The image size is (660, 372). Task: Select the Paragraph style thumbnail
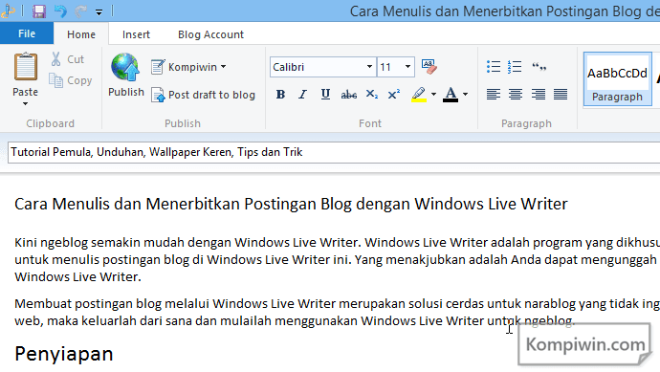(618, 79)
